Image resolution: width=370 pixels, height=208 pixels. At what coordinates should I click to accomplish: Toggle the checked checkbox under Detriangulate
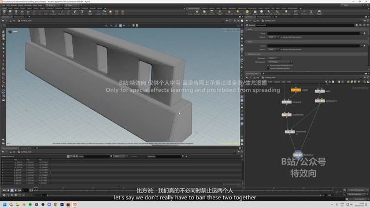268,65
